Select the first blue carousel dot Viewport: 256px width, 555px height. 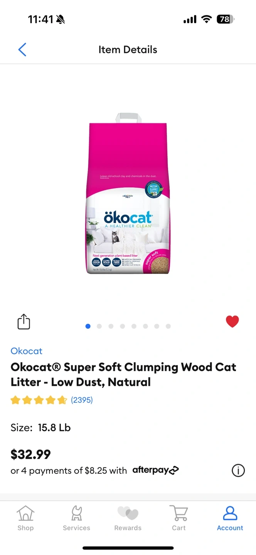click(x=88, y=326)
